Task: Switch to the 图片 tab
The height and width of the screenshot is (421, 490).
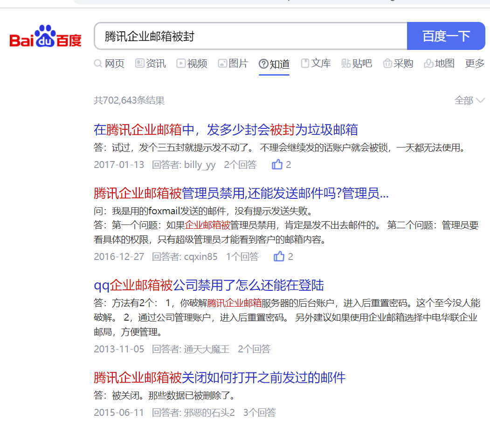Action: pyautogui.click(x=233, y=63)
